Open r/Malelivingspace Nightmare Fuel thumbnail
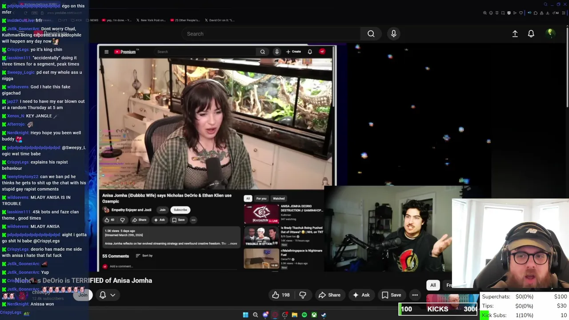The image size is (569, 320). click(261, 258)
